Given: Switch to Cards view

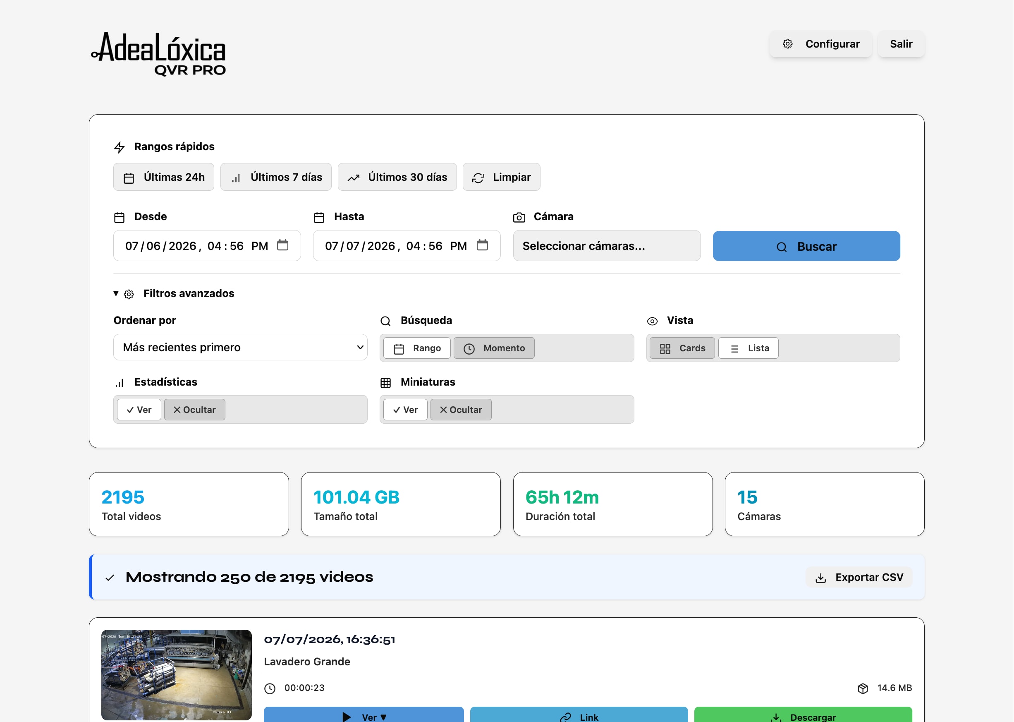Looking at the screenshot, I should click(682, 348).
